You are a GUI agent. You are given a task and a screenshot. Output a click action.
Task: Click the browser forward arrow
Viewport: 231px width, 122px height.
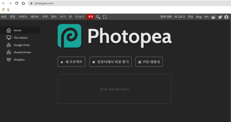click(10, 3)
